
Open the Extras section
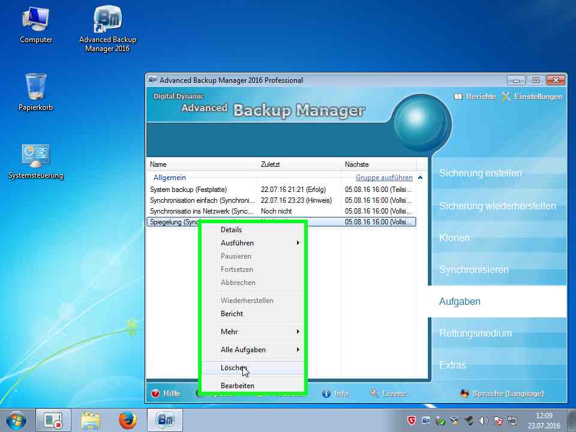[499, 365]
